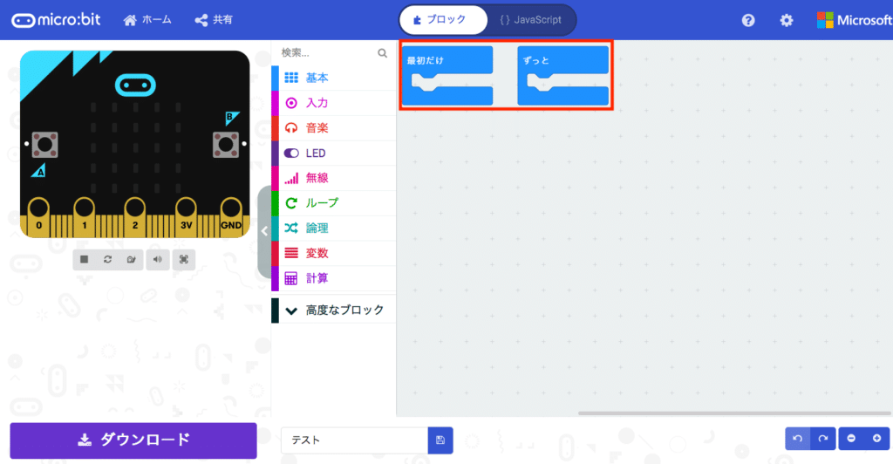Launch the simulator in fullscreen
The height and width of the screenshot is (464, 893).
point(184,260)
